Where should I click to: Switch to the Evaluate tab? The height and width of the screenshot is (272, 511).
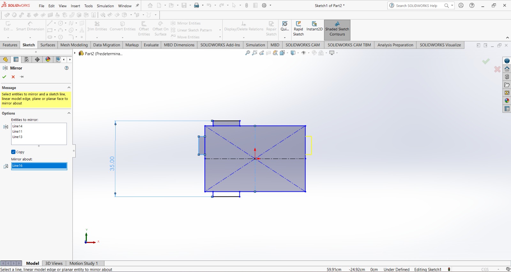coord(151,45)
